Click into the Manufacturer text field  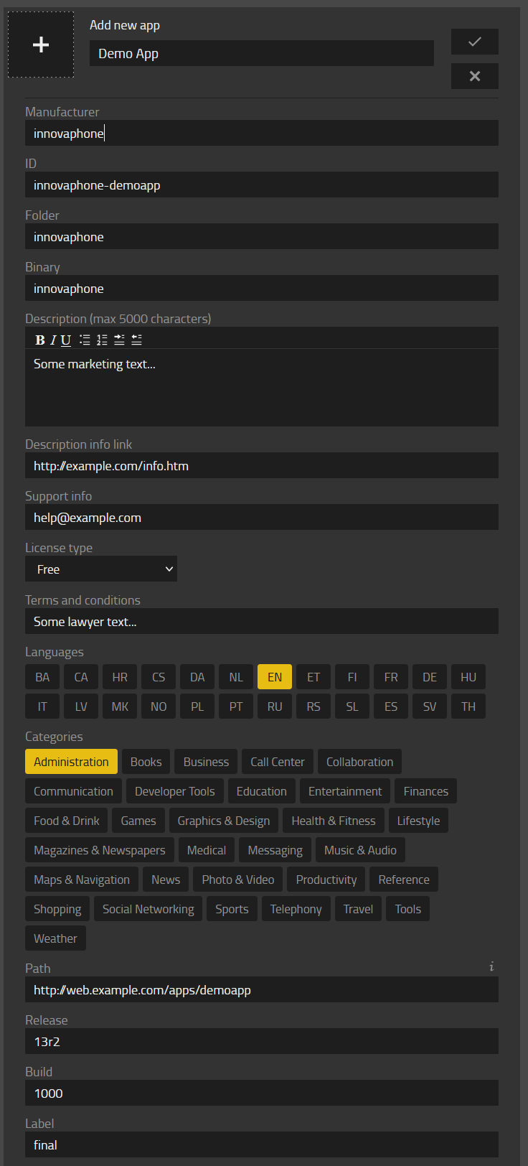click(262, 134)
